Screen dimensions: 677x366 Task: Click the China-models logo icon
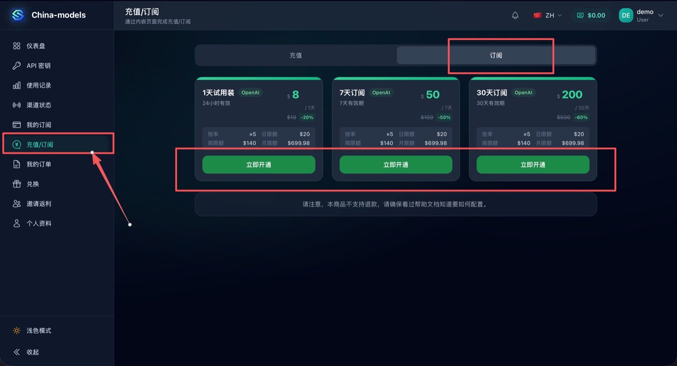point(18,15)
